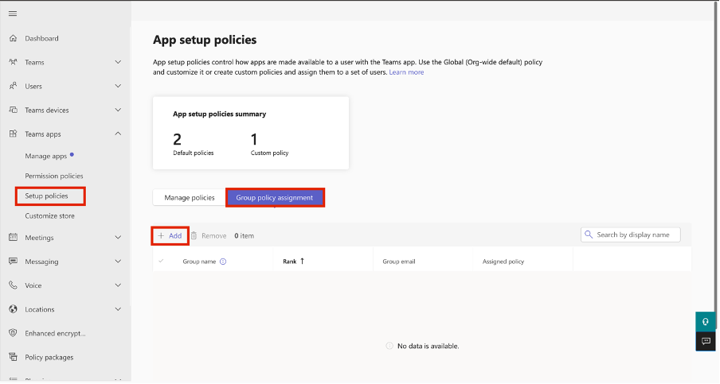
Task: Click the Group name column header
Action: coord(199,262)
